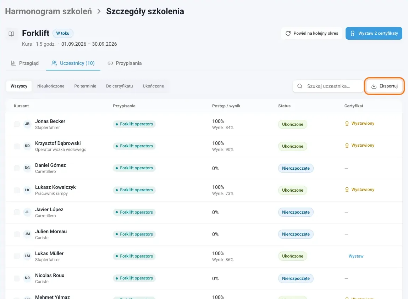Check the box next to Lukas Müller
Image resolution: width=408 pixels, height=299 pixels.
tap(17, 256)
